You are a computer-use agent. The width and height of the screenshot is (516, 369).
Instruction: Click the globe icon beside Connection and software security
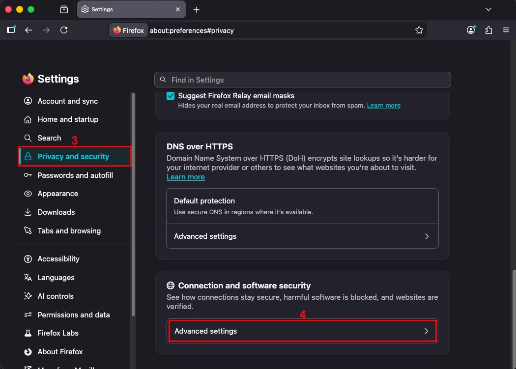171,285
